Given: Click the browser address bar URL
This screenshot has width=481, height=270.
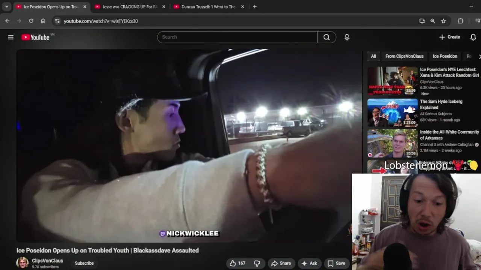Looking at the screenshot, I should (x=101, y=21).
